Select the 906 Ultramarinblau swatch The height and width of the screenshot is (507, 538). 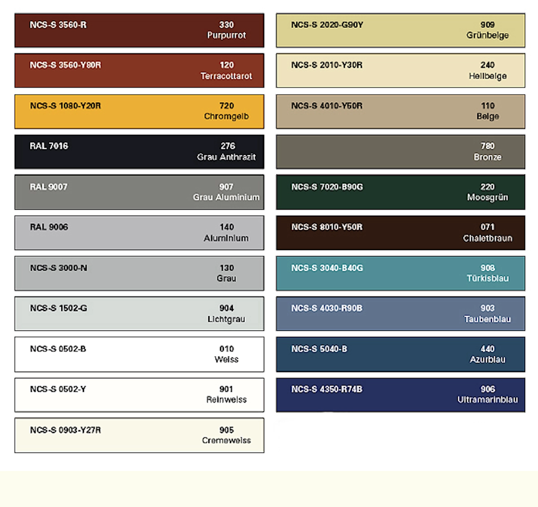pyautogui.click(x=401, y=395)
